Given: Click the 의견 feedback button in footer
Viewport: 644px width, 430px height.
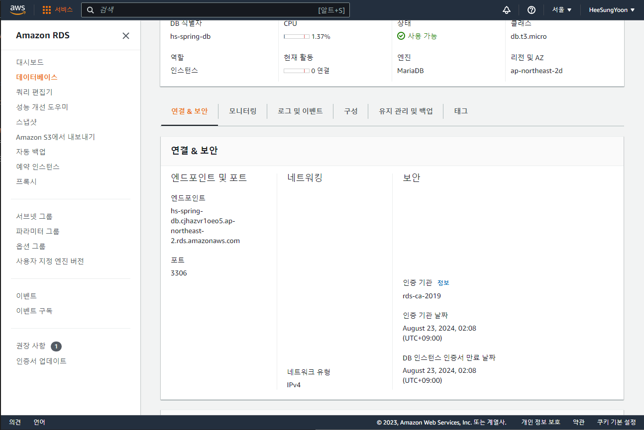Looking at the screenshot, I should click(15, 422).
